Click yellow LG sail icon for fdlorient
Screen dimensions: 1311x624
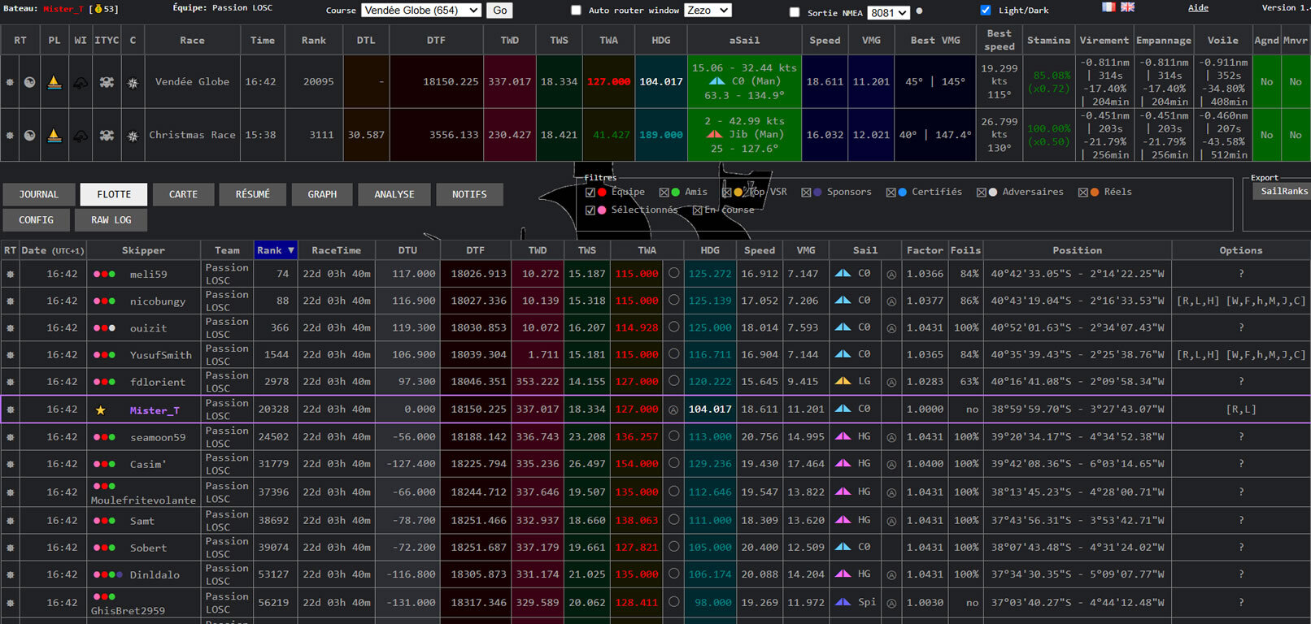[843, 381]
